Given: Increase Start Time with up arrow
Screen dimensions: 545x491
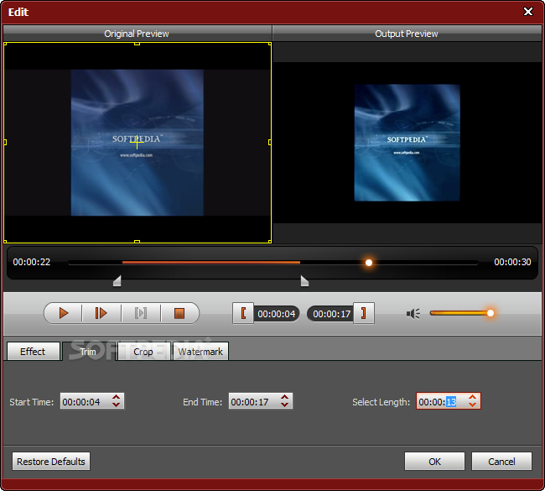Looking at the screenshot, I should 116,397.
